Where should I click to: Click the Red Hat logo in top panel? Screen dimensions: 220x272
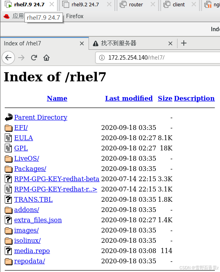click(7, 16)
